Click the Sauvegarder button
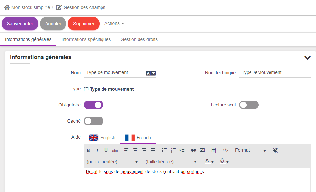 (20, 24)
